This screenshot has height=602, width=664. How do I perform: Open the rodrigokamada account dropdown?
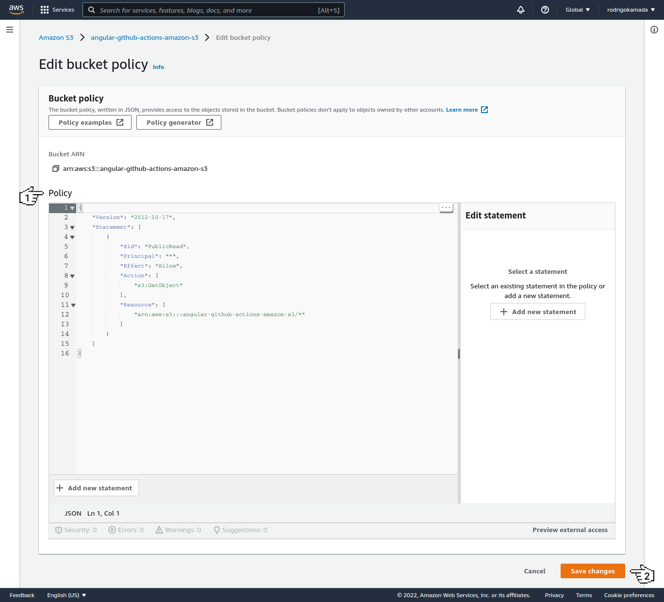tap(631, 9)
